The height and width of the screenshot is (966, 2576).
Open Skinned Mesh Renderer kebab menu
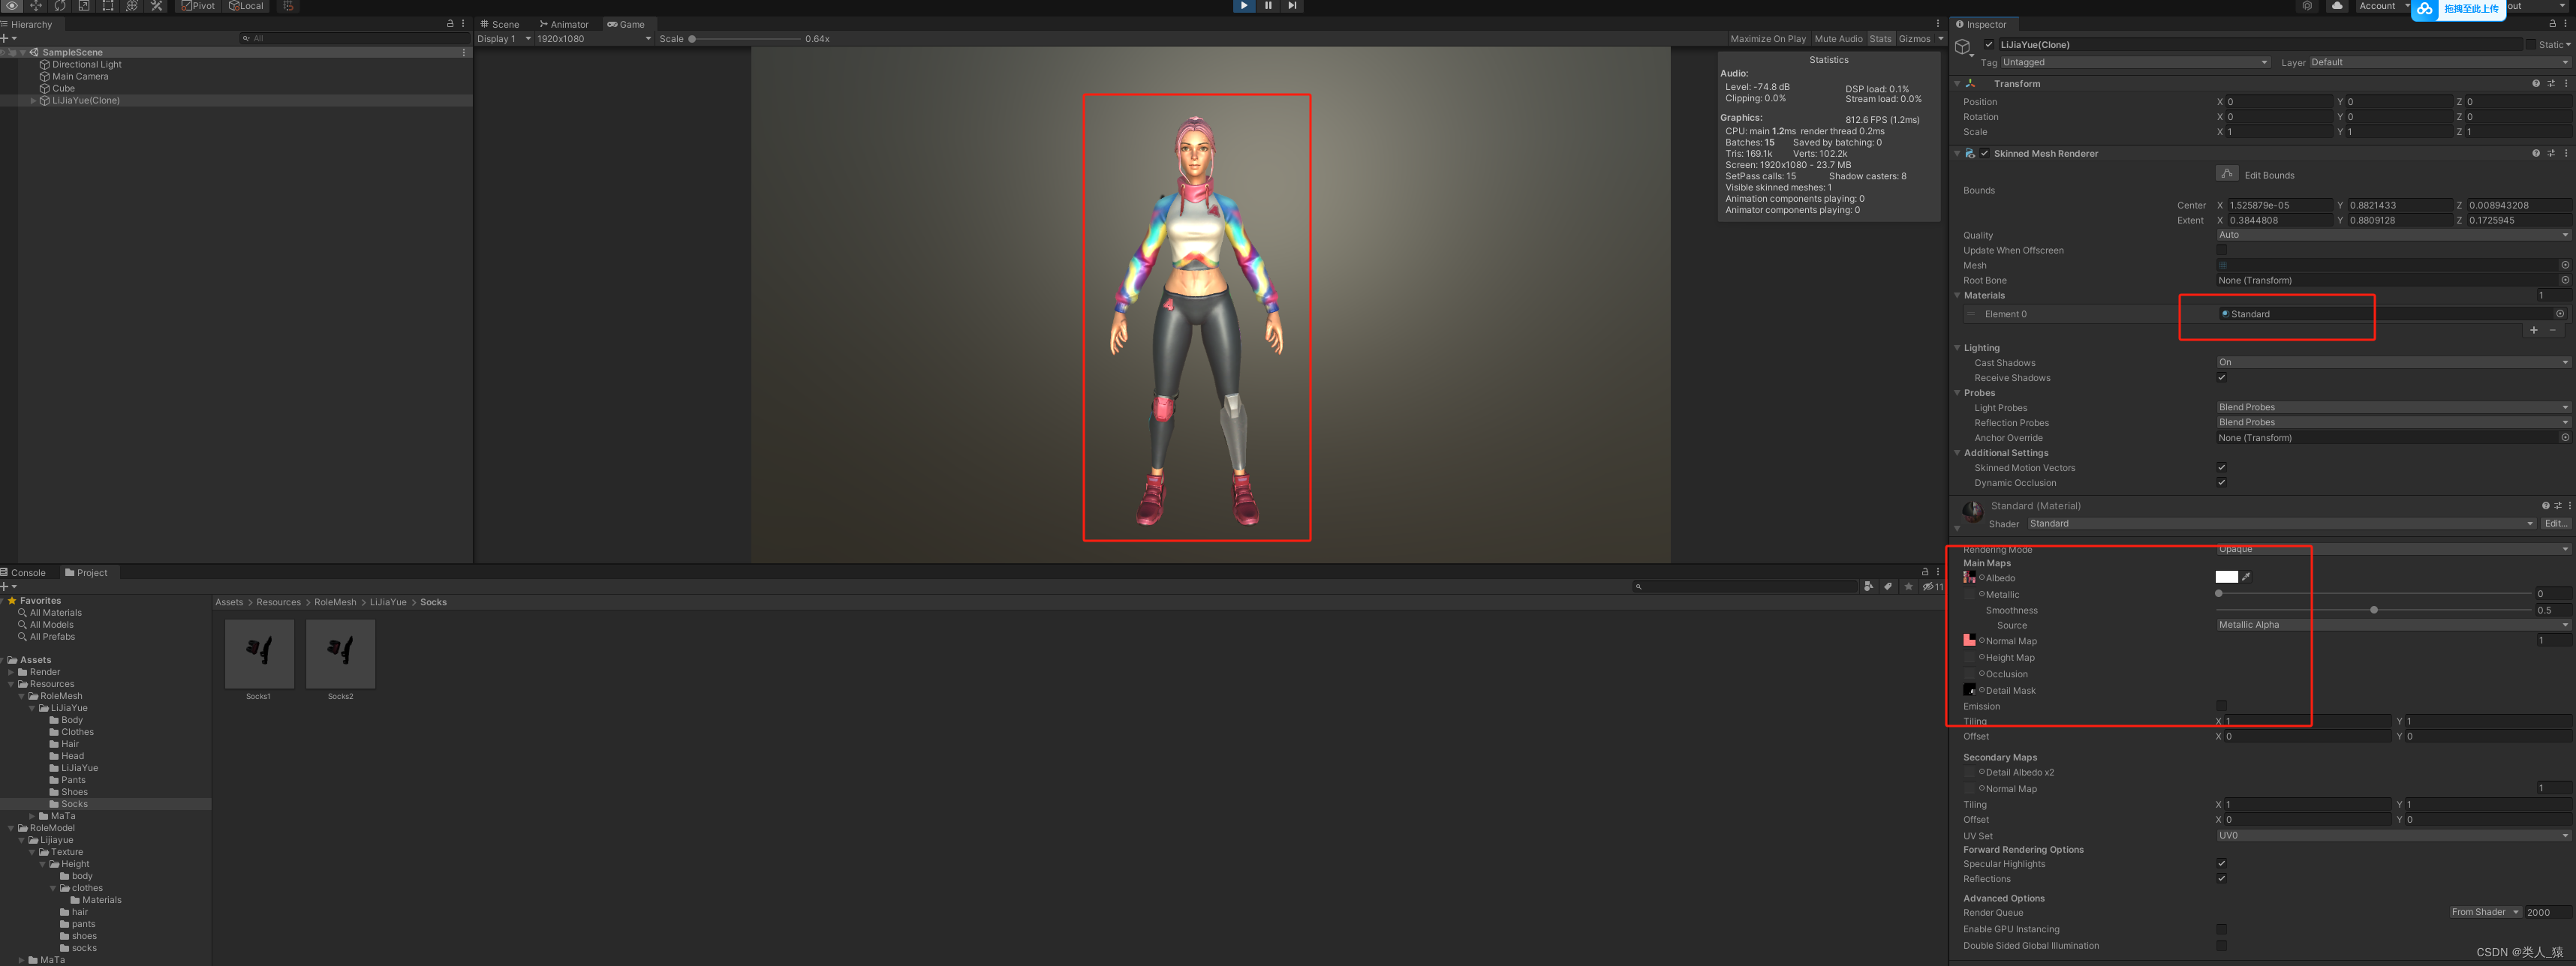(2566, 154)
